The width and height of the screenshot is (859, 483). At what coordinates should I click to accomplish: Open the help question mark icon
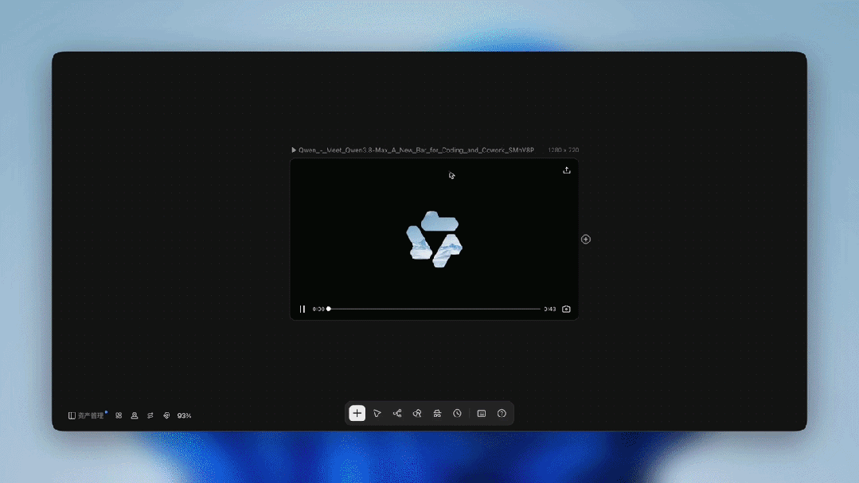(x=502, y=414)
